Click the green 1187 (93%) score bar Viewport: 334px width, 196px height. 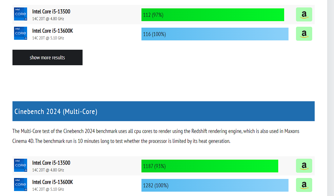210,166
